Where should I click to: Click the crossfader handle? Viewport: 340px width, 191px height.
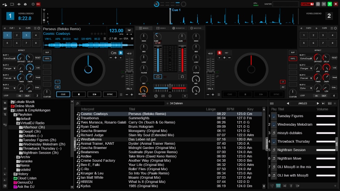click(170, 87)
